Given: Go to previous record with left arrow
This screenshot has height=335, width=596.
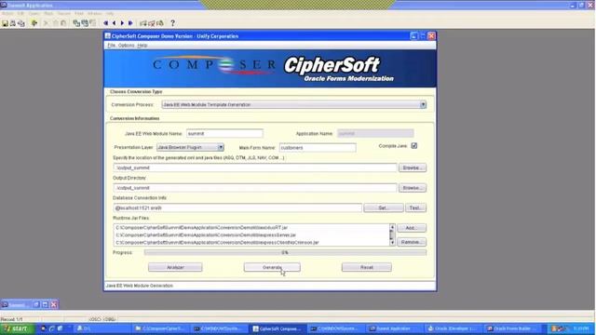Looking at the screenshot, I should tap(114, 23).
